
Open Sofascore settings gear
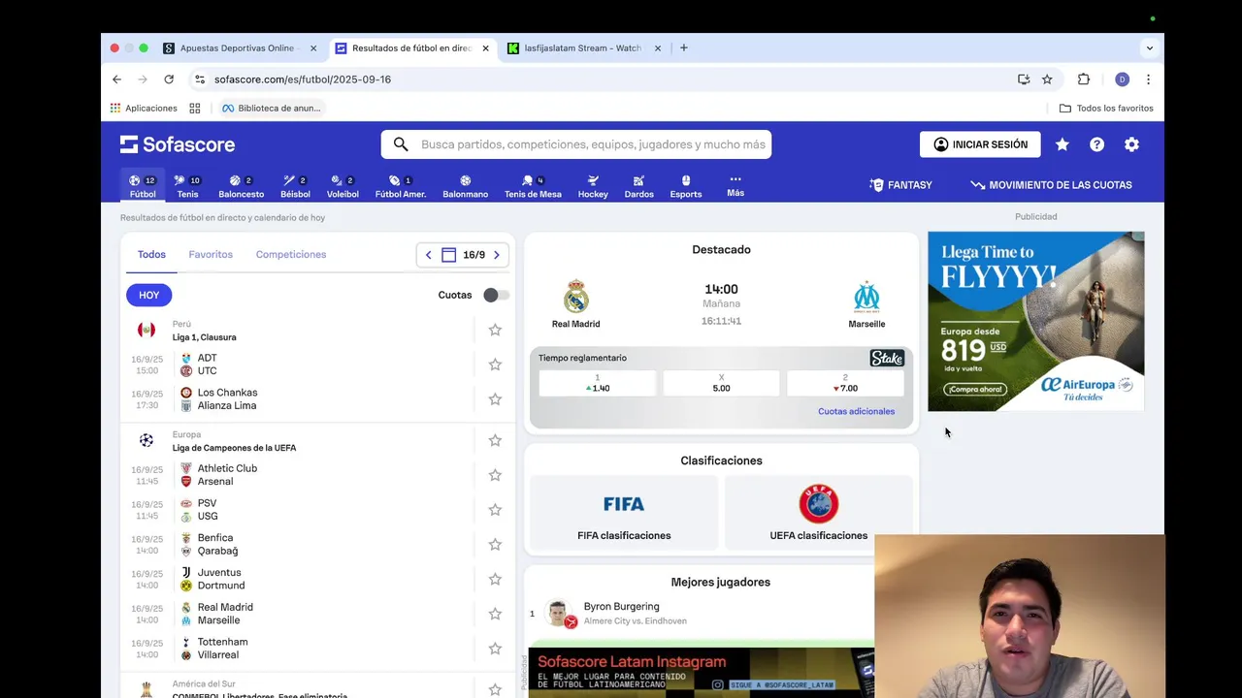click(x=1131, y=144)
